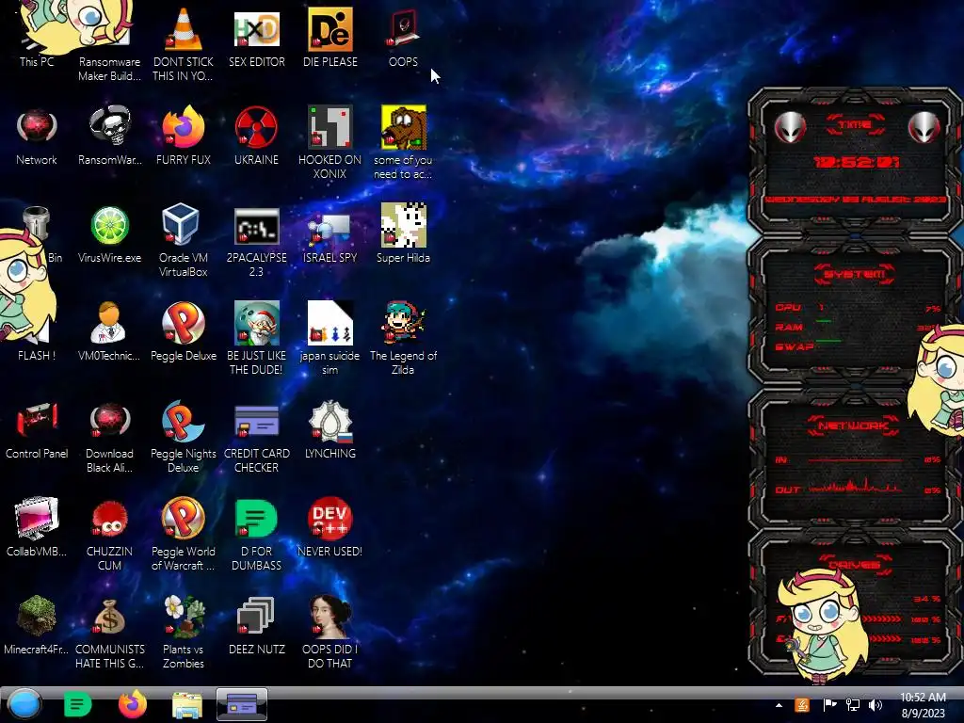964x723 pixels.
Task: Select the OOPS DID I DO THAT portrait icon
Action: (x=330, y=632)
